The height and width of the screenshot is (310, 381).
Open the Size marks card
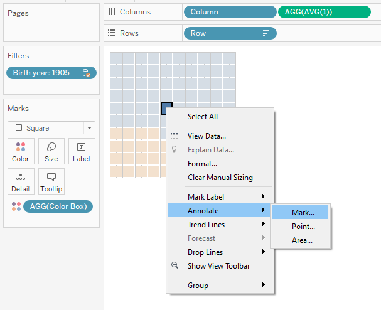click(51, 152)
